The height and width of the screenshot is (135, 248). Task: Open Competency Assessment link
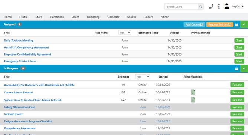point(20,128)
